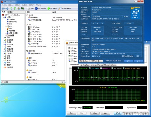Screen dimensions: 151x117
Task: Switch to the Statistics tab
Action: [113, 65]
